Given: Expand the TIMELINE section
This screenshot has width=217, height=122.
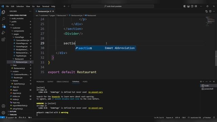Looking at the screenshot, I should (x=13, y=115).
